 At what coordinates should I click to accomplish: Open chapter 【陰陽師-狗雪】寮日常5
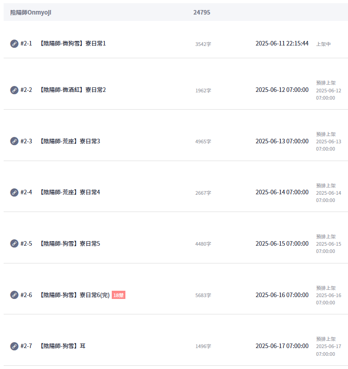[x=70, y=243]
